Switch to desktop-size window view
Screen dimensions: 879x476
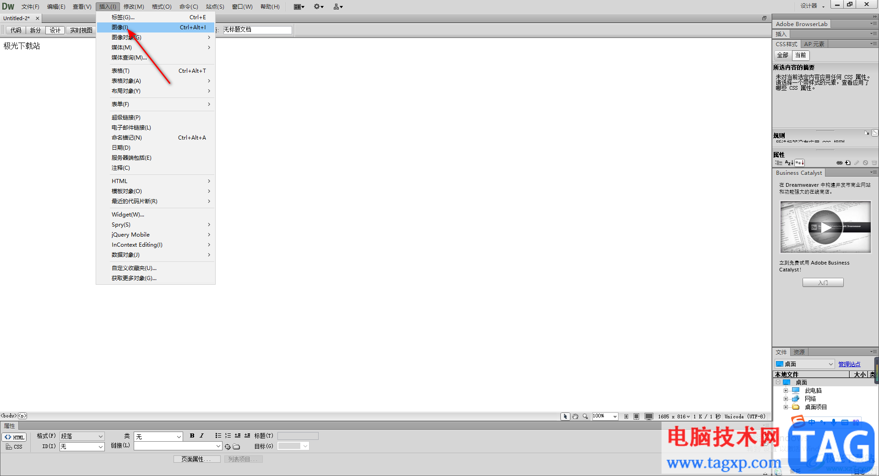[x=649, y=416]
